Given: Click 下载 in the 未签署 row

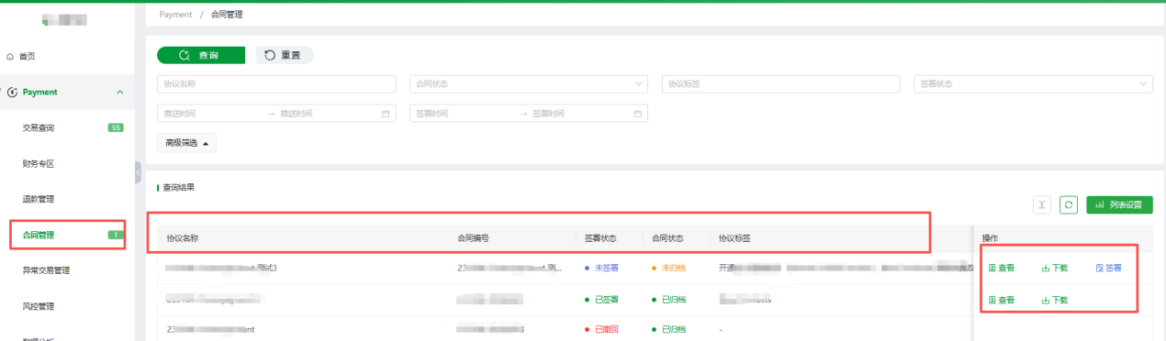Looking at the screenshot, I should click(1055, 268).
